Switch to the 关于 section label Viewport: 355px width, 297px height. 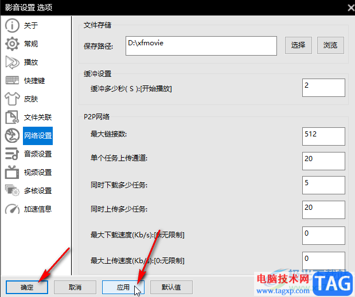point(31,25)
